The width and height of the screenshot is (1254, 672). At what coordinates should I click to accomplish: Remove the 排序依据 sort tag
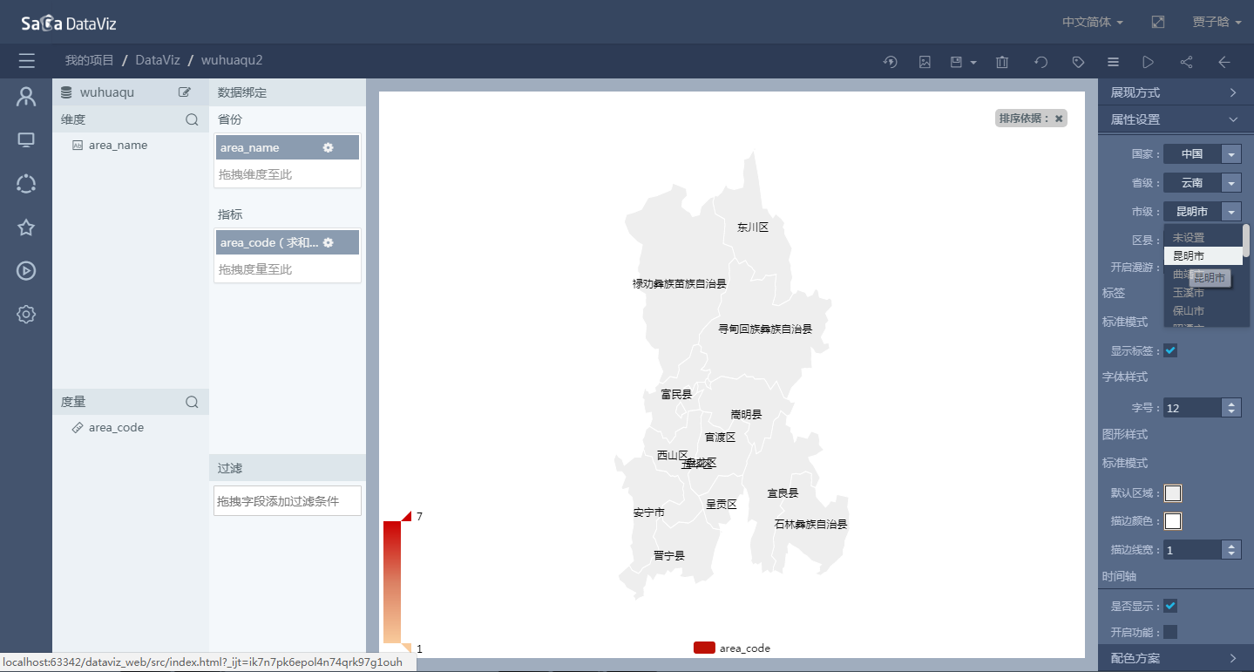point(1059,119)
